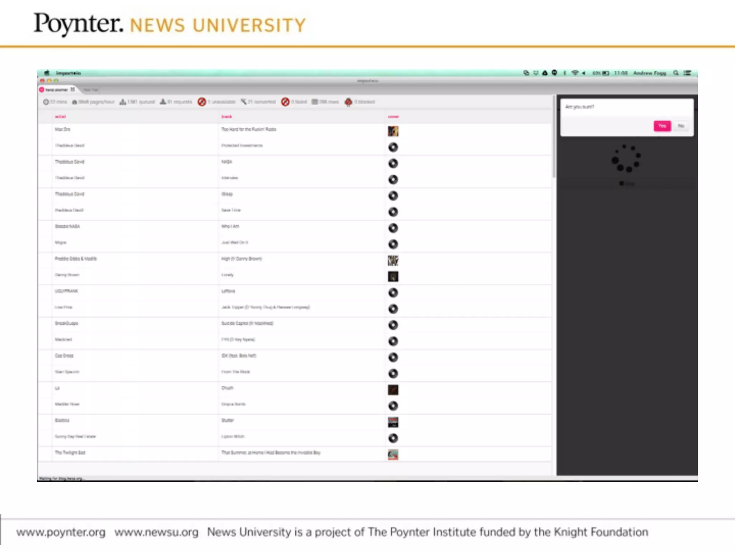Open Spotlight search magnifier in menu bar
The image size is (735, 551).
point(676,73)
